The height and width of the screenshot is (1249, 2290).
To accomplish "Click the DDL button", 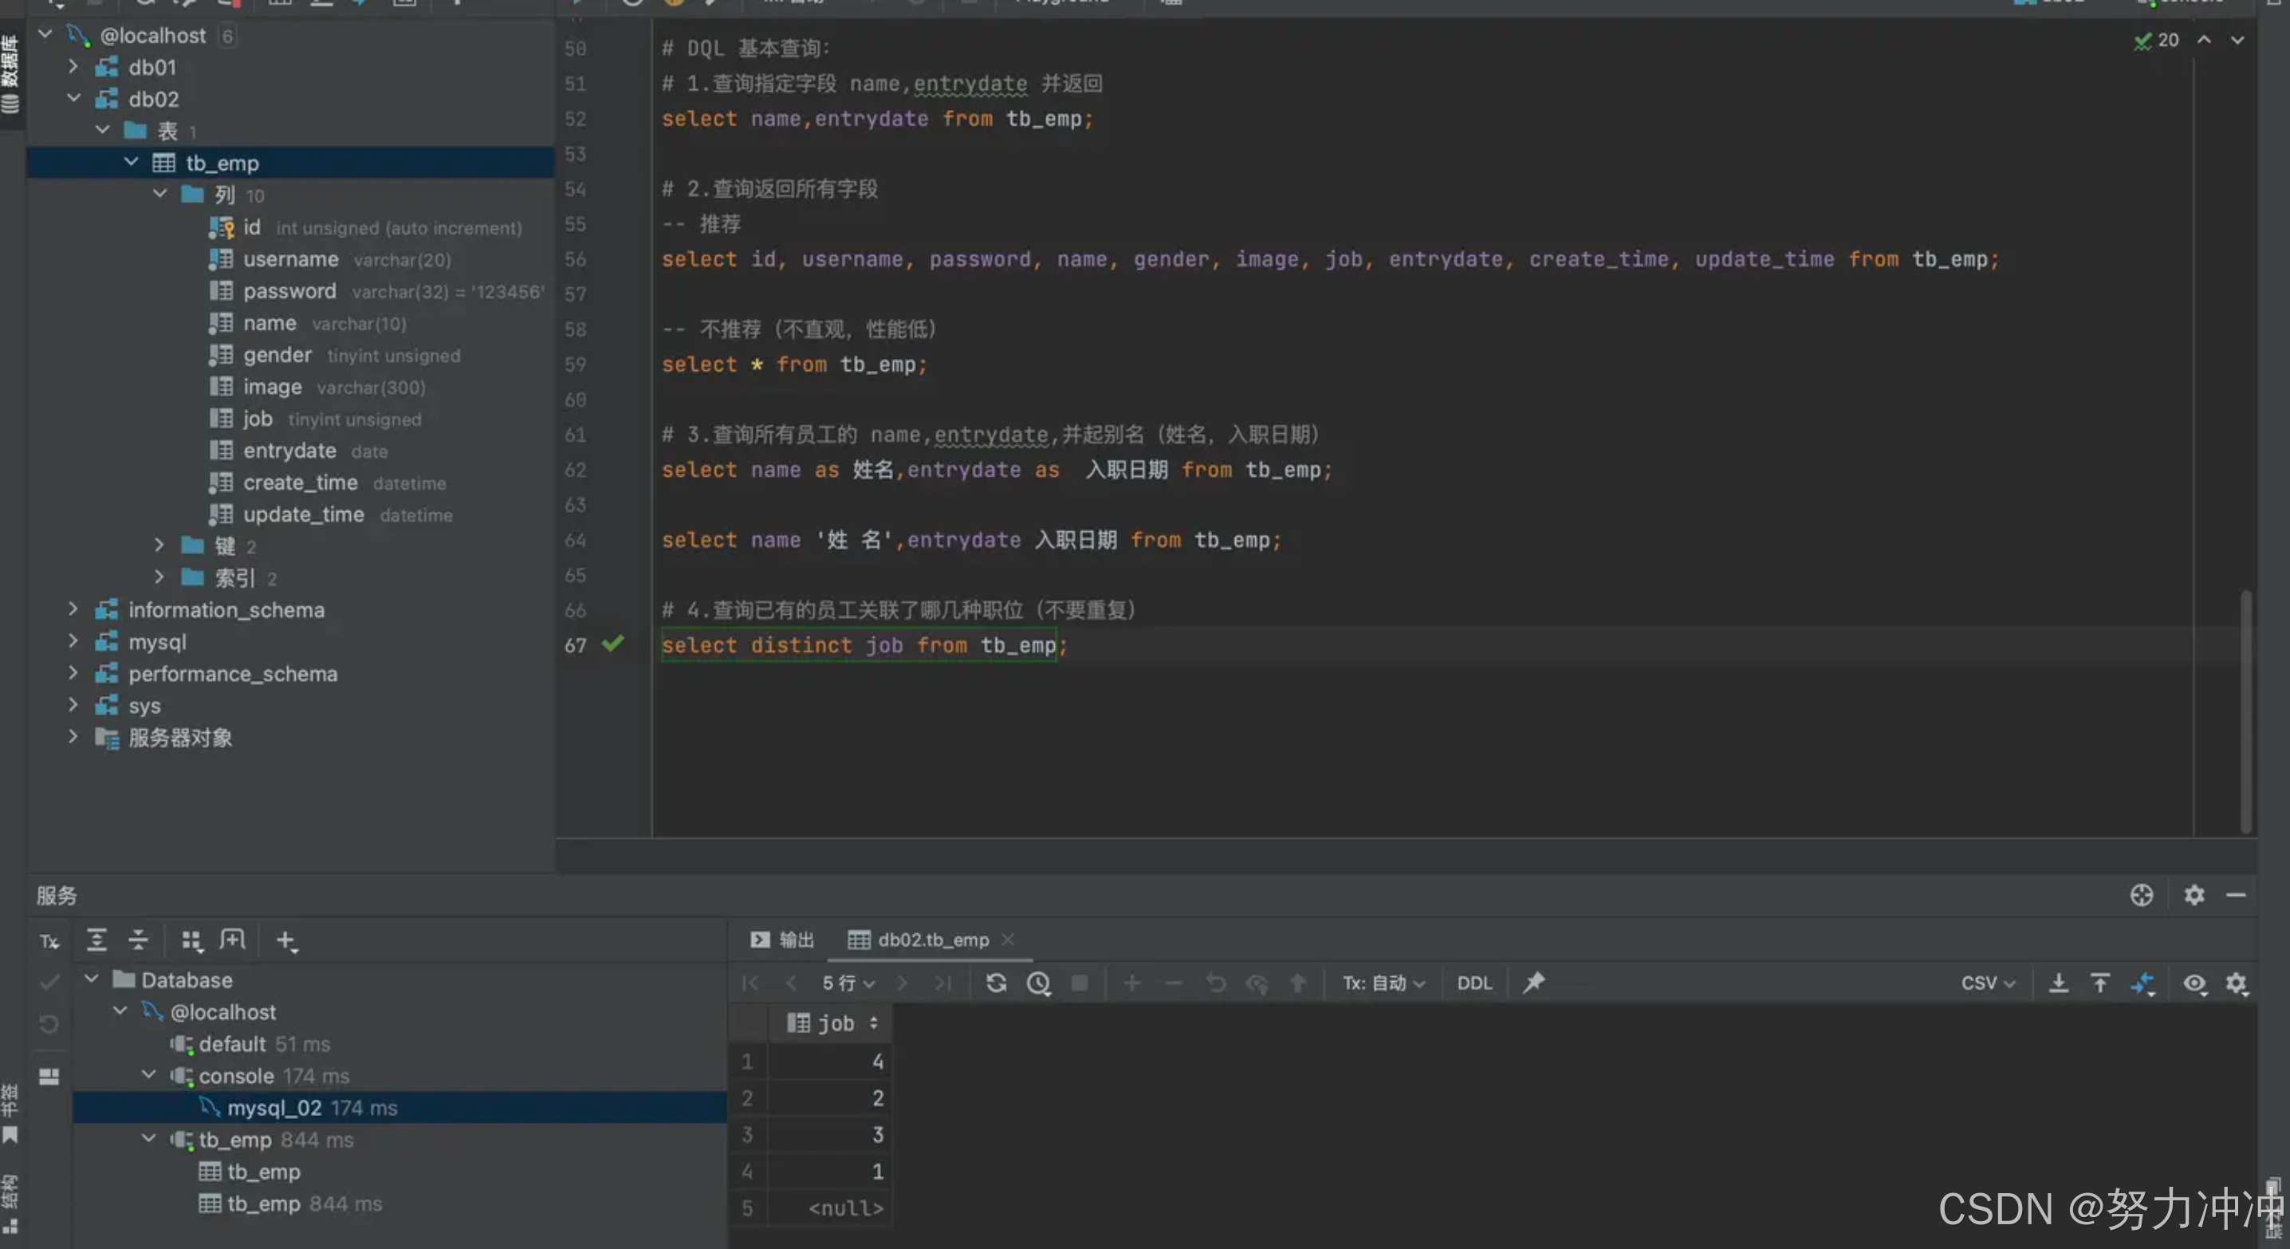I will tap(1474, 983).
